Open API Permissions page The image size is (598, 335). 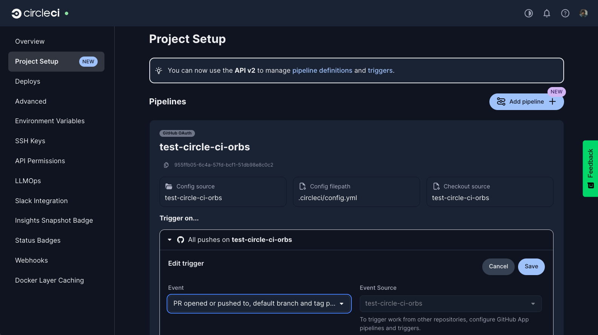[x=40, y=161]
